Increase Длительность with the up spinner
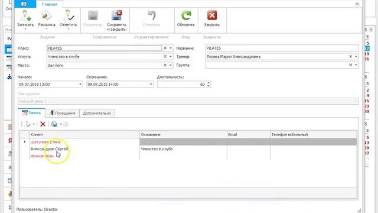Viewport: 378px width, 213px height. point(208,83)
